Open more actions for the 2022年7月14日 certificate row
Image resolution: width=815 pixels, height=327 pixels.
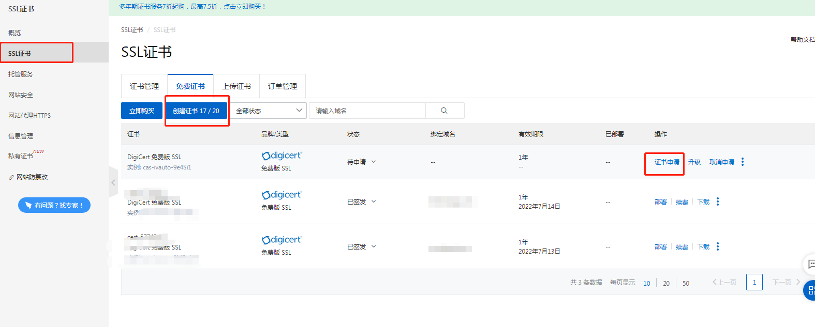pyautogui.click(x=718, y=201)
